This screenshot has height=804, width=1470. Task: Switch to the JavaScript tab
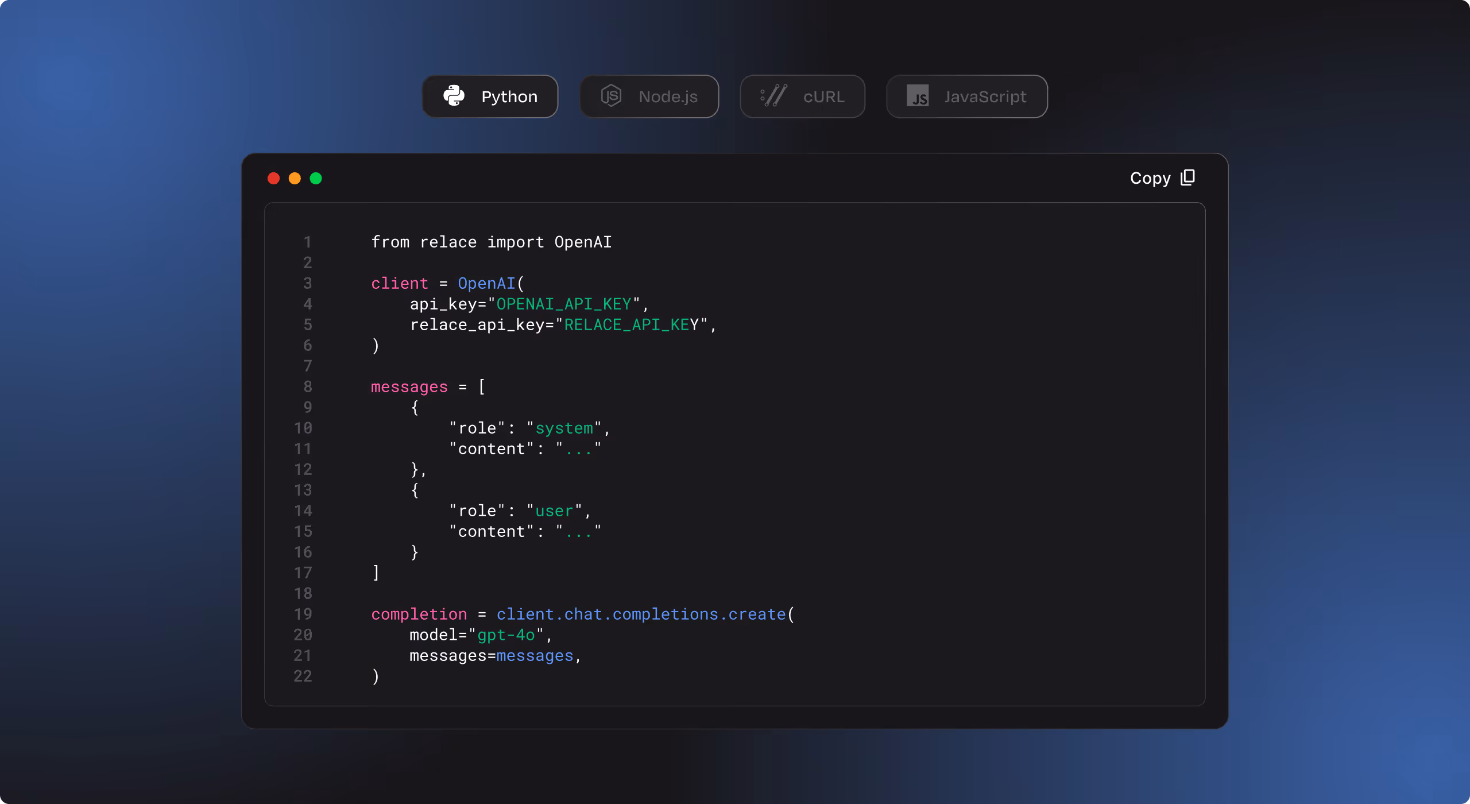[x=966, y=96]
